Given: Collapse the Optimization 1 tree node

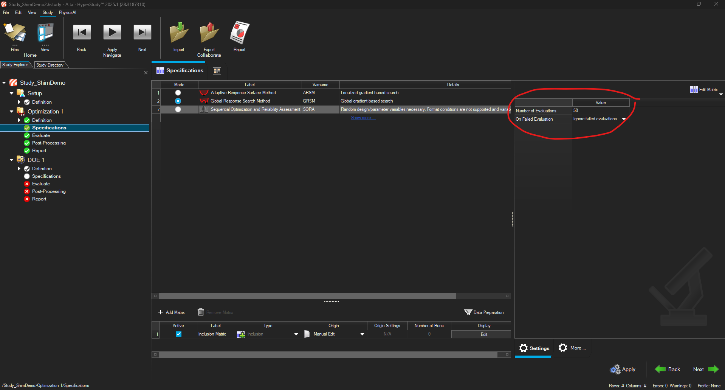Looking at the screenshot, I should pyautogui.click(x=12, y=112).
